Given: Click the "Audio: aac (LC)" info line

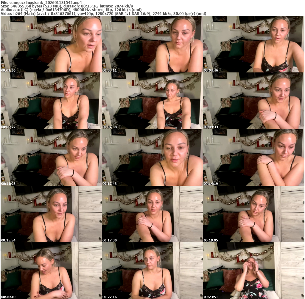Looking at the screenshot, I should coord(71,10).
